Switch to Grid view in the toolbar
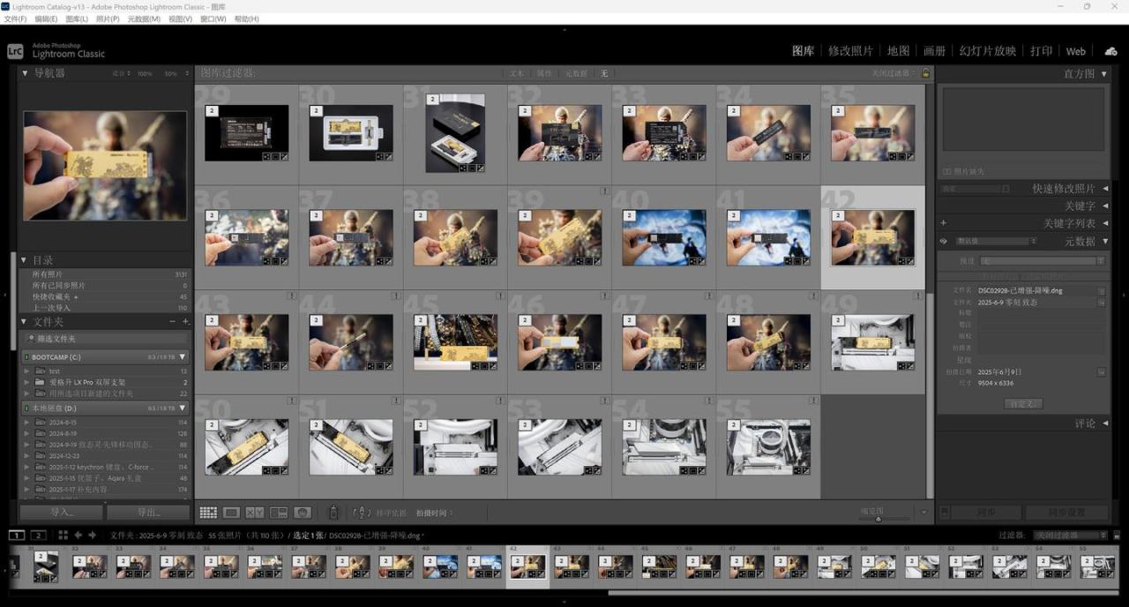 click(208, 512)
